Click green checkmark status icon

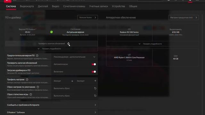52,32
